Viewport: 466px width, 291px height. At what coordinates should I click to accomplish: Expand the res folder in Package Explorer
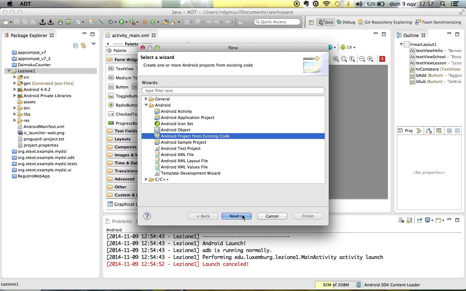pyautogui.click(x=15, y=120)
